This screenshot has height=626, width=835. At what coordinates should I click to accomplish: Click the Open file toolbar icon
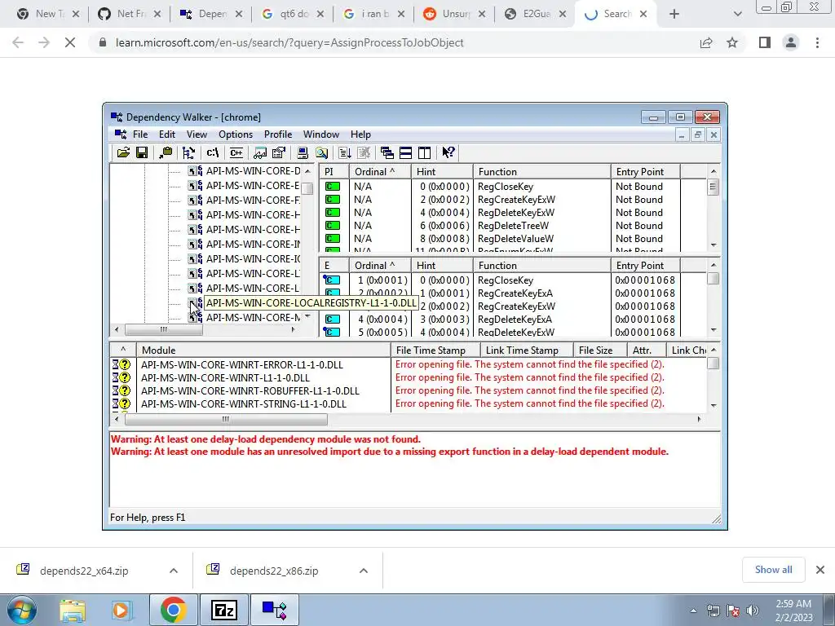click(x=123, y=152)
